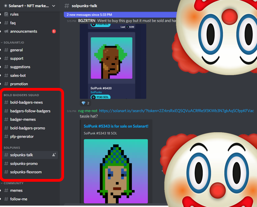The height and width of the screenshot is (207, 257).
Task: Open the SolPunk #5343 embed image
Action: coord(116,171)
